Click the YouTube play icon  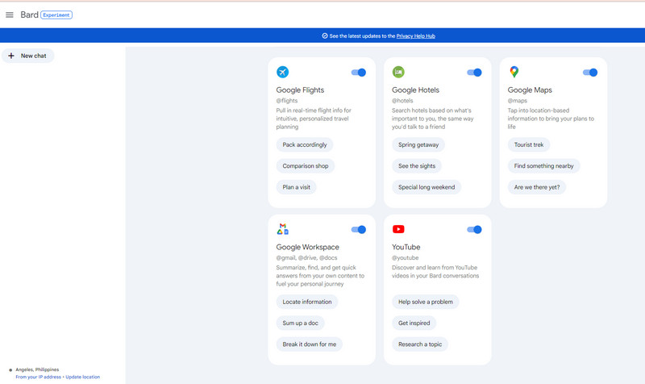[398, 229]
